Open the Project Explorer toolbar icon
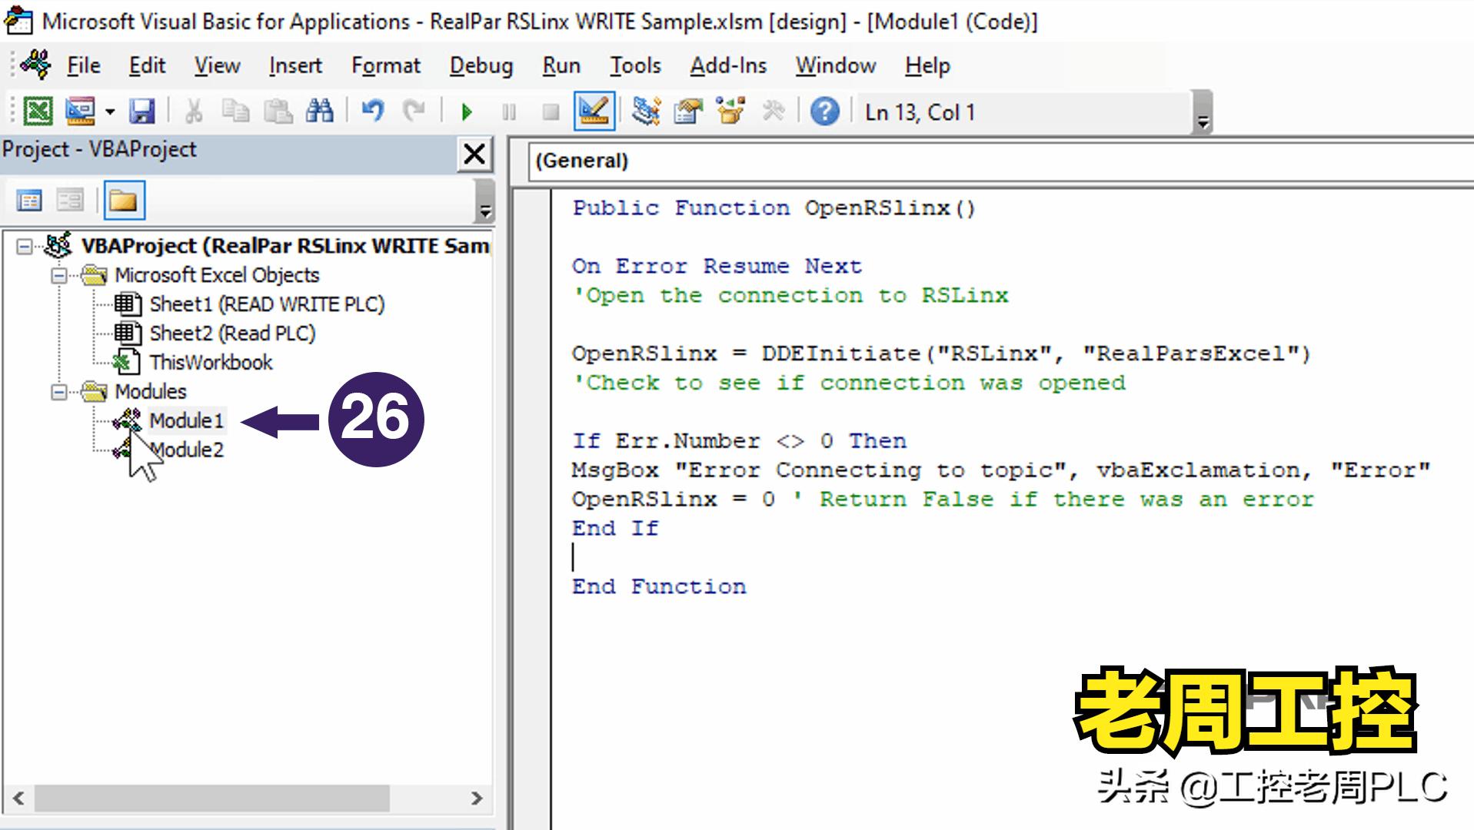Screen dimensions: 1474x830 (x=645, y=111)
